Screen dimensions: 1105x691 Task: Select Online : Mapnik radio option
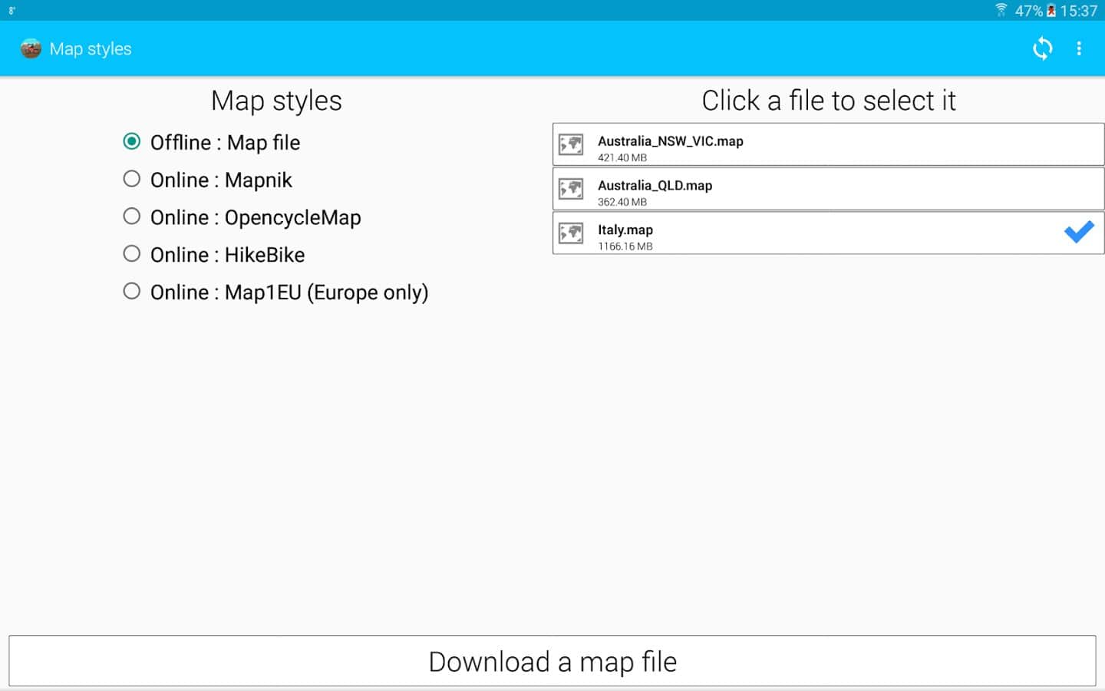pos(132,179)
